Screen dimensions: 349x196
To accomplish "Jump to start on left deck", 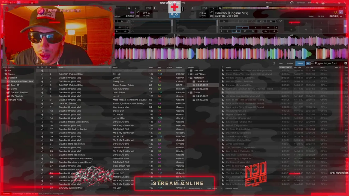I will (x=129, y=8).
